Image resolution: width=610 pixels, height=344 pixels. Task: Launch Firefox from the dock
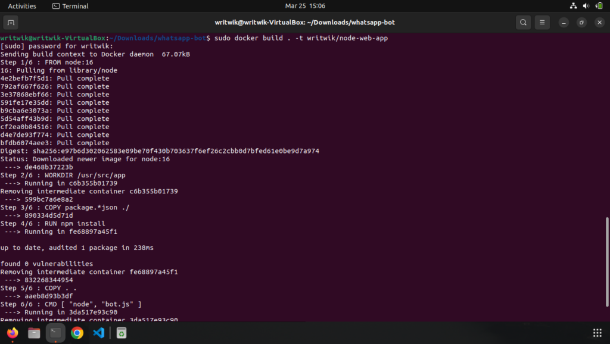(12, 333)
